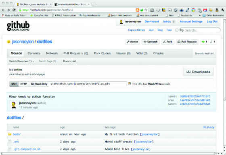Open the Branch List link

point(69,61)
